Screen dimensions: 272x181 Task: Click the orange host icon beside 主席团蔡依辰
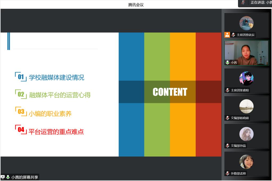click(x=227, y=35)
